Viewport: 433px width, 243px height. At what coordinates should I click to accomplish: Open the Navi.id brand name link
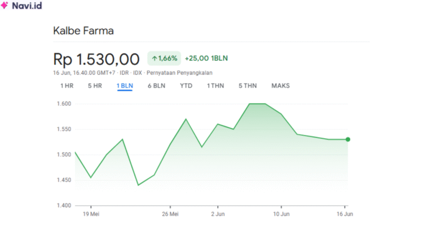(x=27, y=6)
